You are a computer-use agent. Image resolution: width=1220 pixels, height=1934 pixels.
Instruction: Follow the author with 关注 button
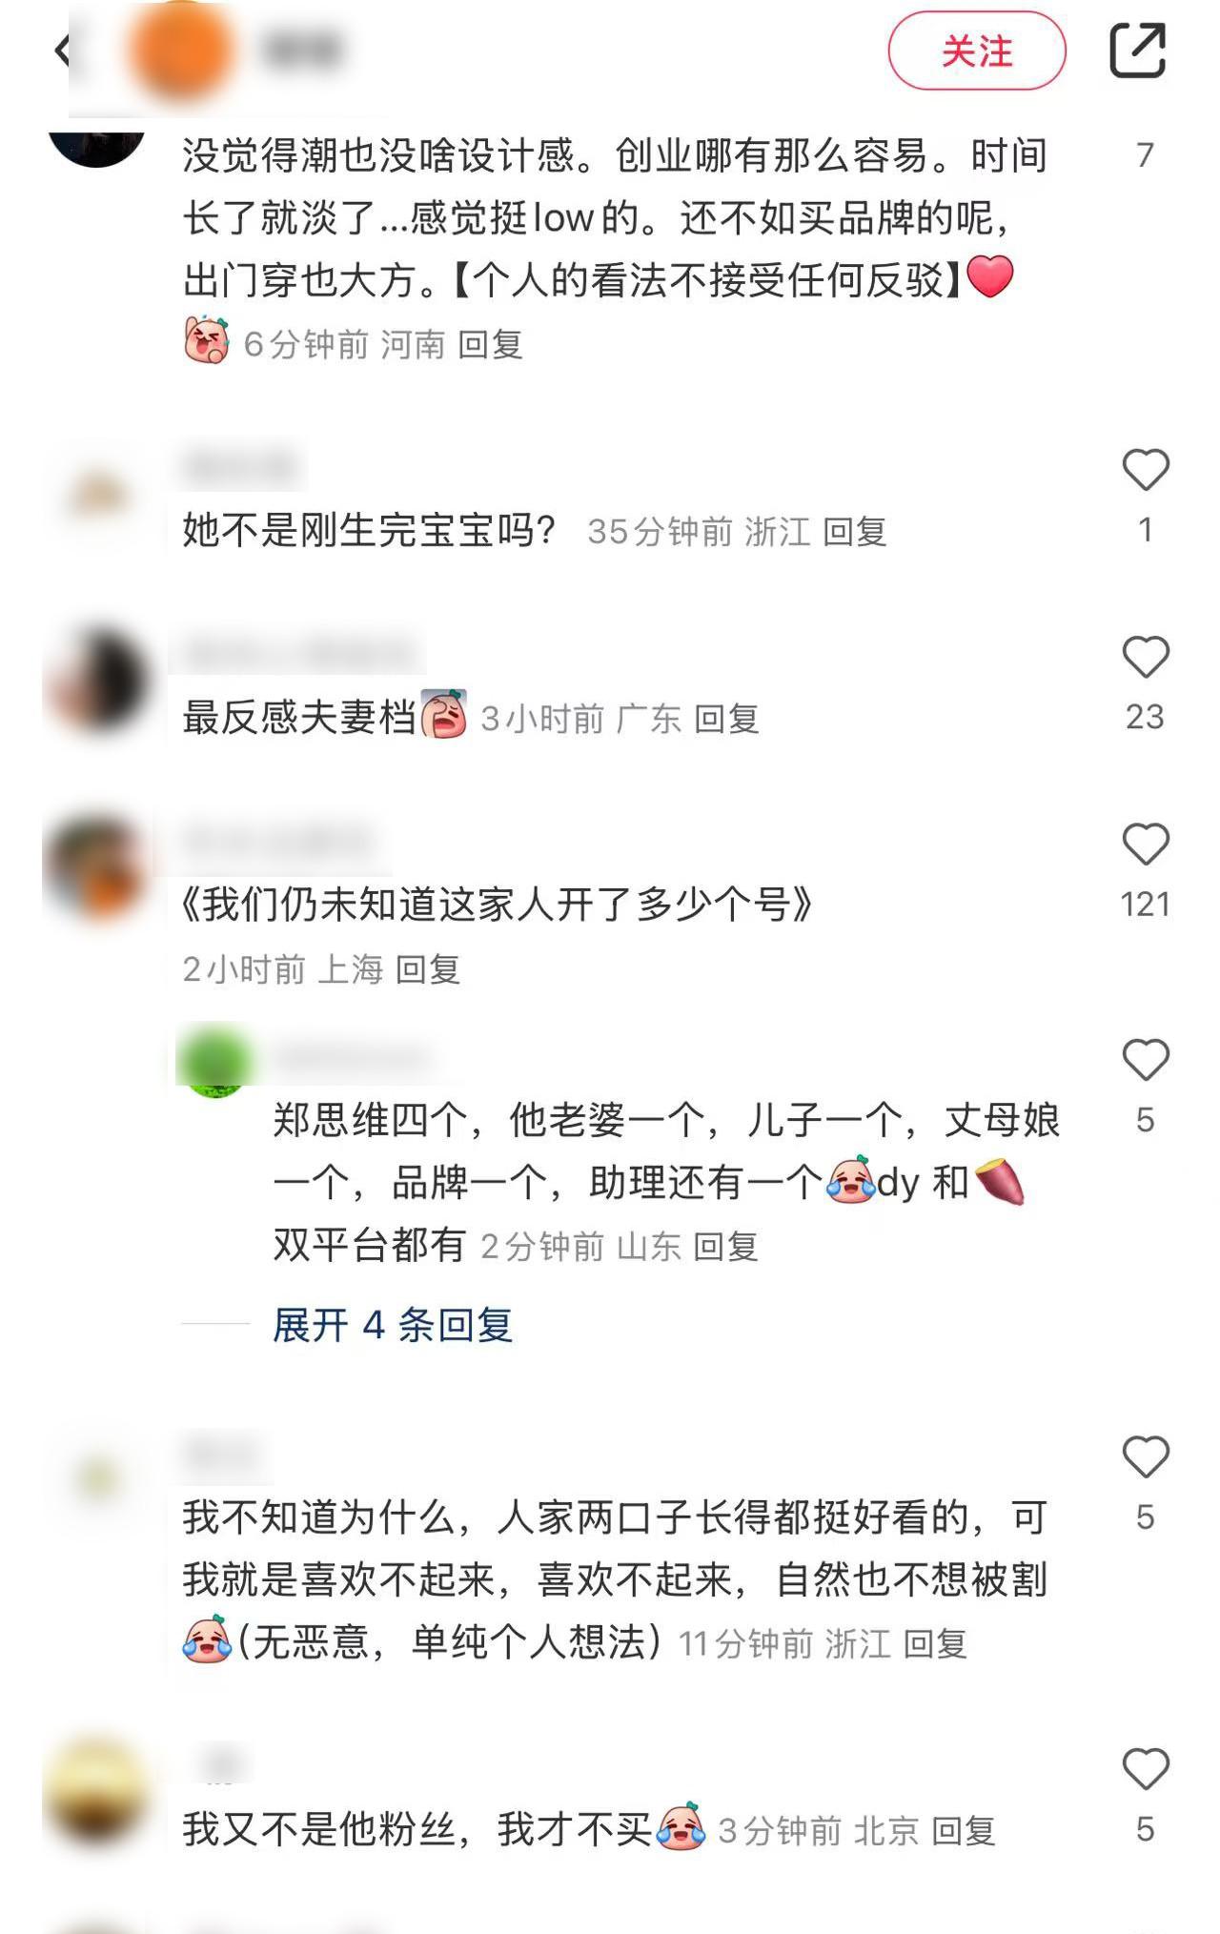977,51
